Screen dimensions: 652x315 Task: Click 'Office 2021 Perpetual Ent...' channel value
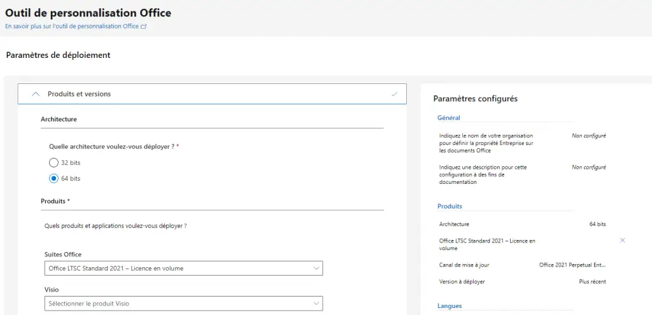pyautogui.click(x=572, y=265)
